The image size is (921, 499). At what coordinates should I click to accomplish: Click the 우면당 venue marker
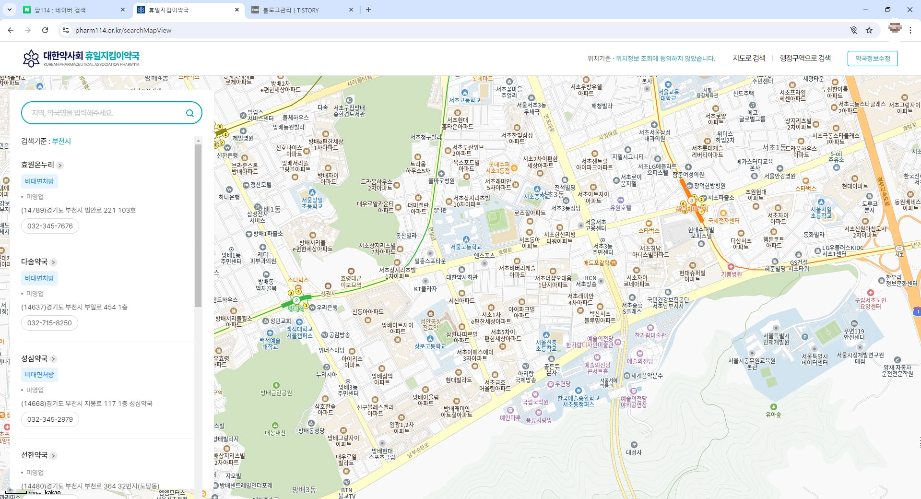pyautogui.click(x=551, y=384)
